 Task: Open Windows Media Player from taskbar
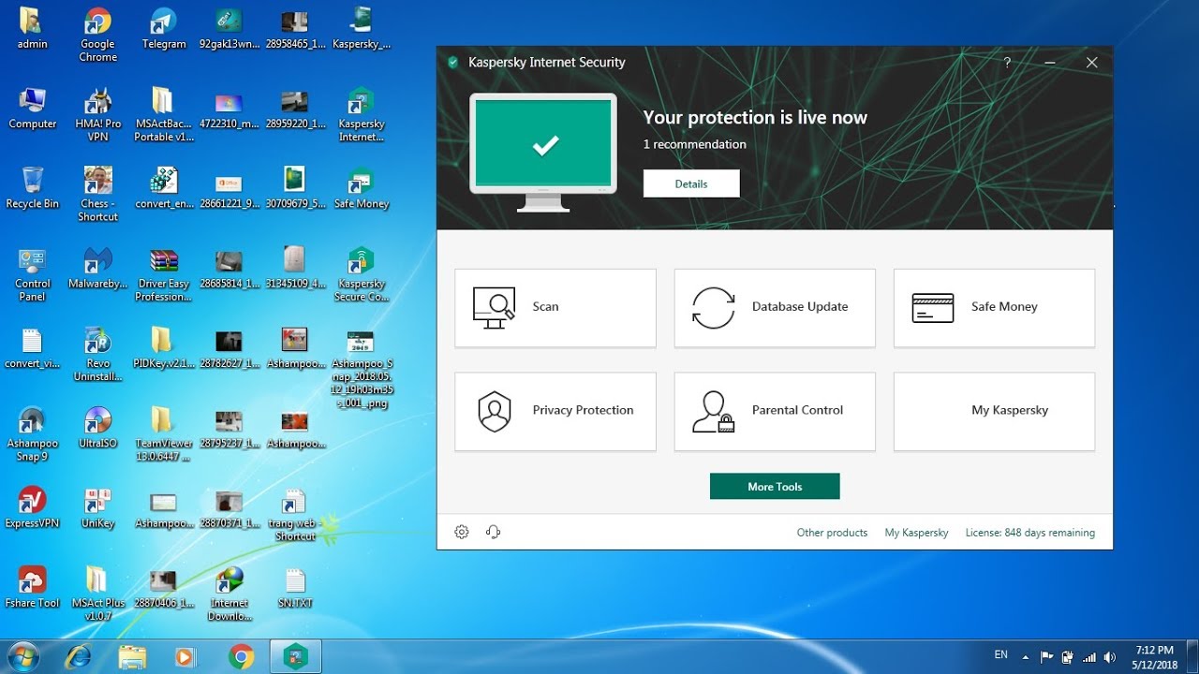click(x=185, y=657)
